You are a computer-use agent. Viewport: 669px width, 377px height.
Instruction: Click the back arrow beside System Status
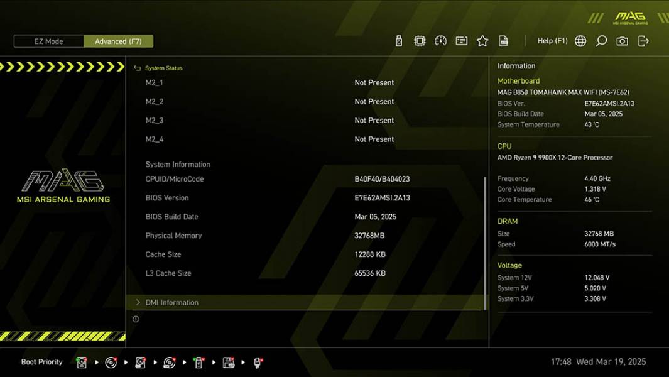click(x=137, y=68)
